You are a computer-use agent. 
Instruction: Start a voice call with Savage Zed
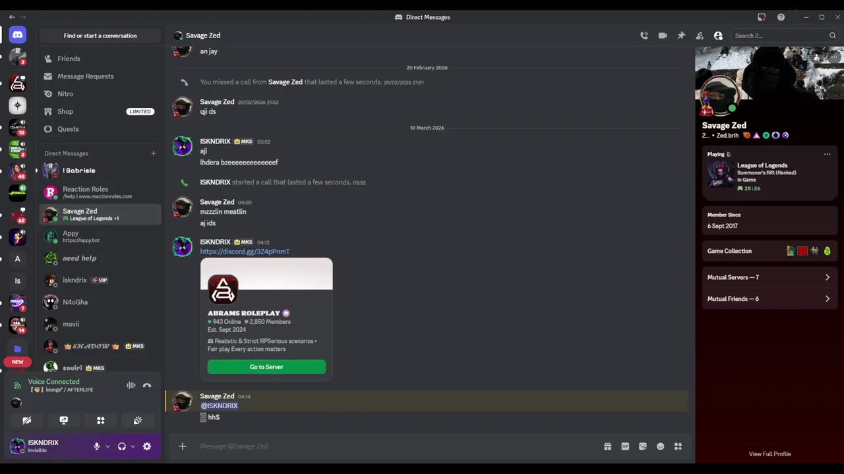pos(644,36)
